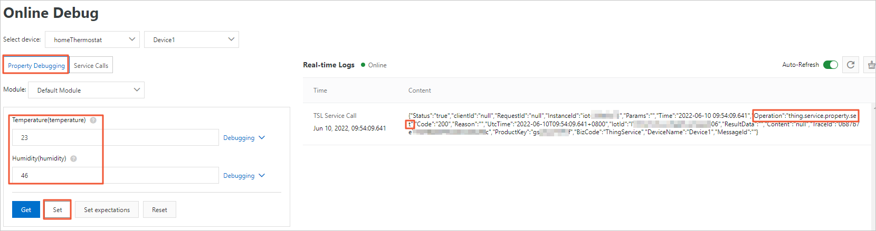Viewport: 876px width, 231px height.
Task: Click the Reset button
Action: pos(159,209)
